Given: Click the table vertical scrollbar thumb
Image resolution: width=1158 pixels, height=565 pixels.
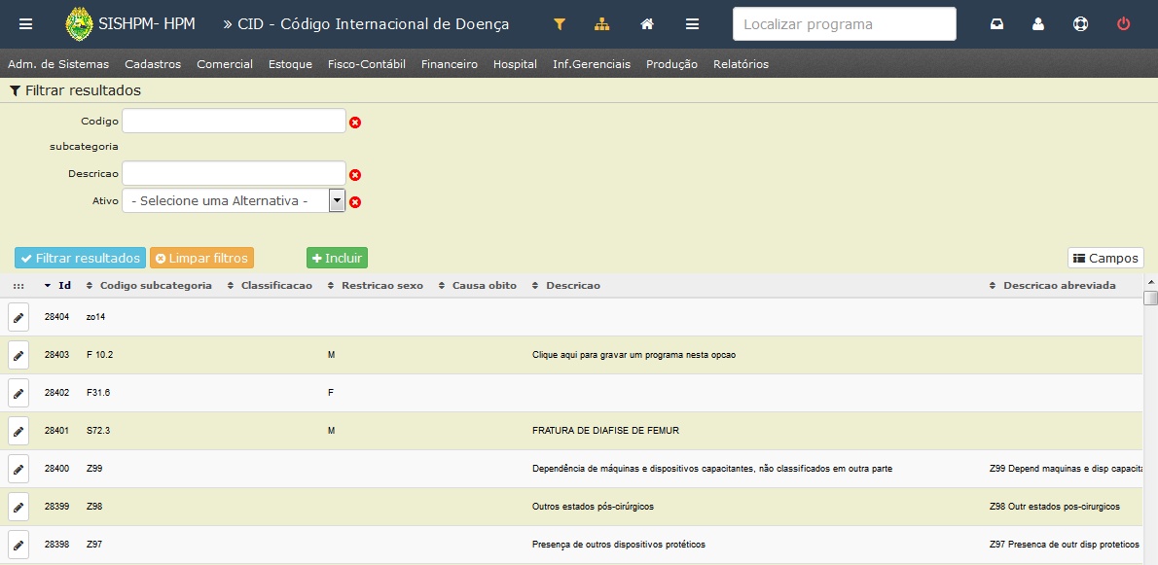Looking at the screenshot, I should click(1150, 298).
